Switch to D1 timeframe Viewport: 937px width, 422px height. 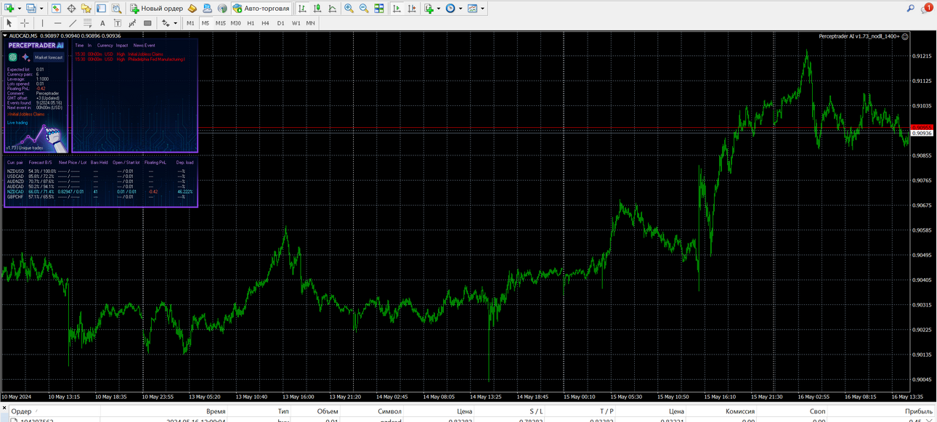tap(281, 23)
